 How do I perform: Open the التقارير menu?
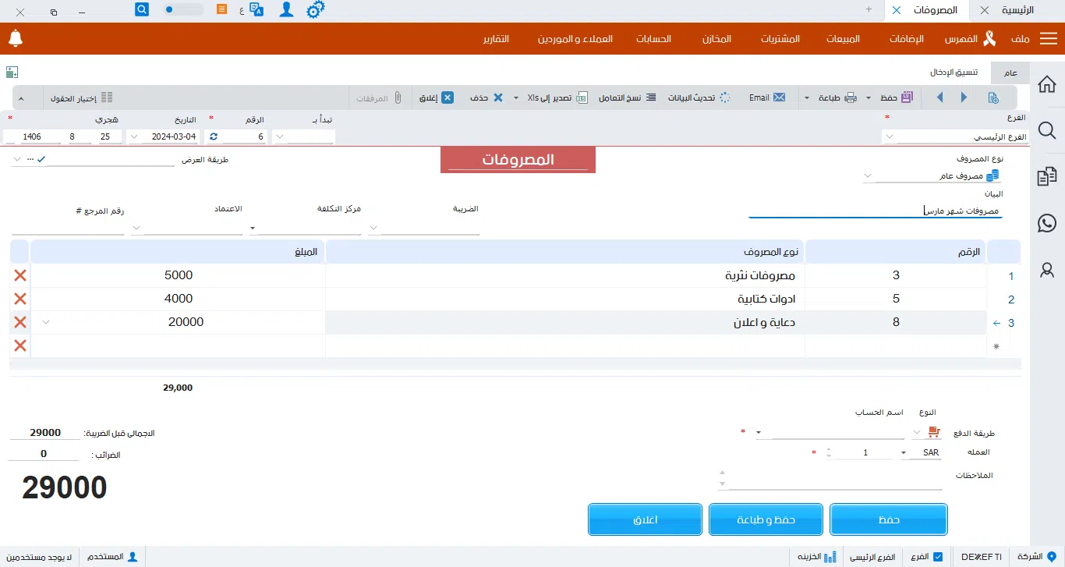pos(497,38)
